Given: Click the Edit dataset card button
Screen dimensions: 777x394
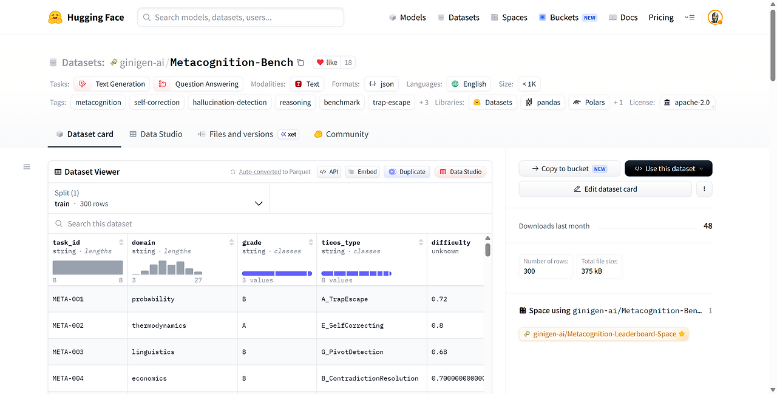Looking at the screenshot, I should click(x=605, y=189).
